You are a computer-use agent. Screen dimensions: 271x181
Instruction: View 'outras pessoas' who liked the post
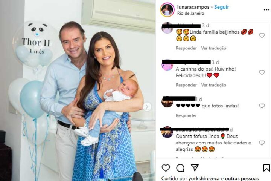[x=242, y=178]
